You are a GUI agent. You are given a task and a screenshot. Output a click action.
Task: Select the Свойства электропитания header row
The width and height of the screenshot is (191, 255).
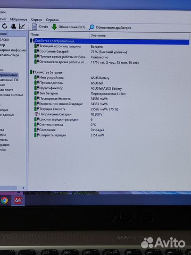pos(109,41)
